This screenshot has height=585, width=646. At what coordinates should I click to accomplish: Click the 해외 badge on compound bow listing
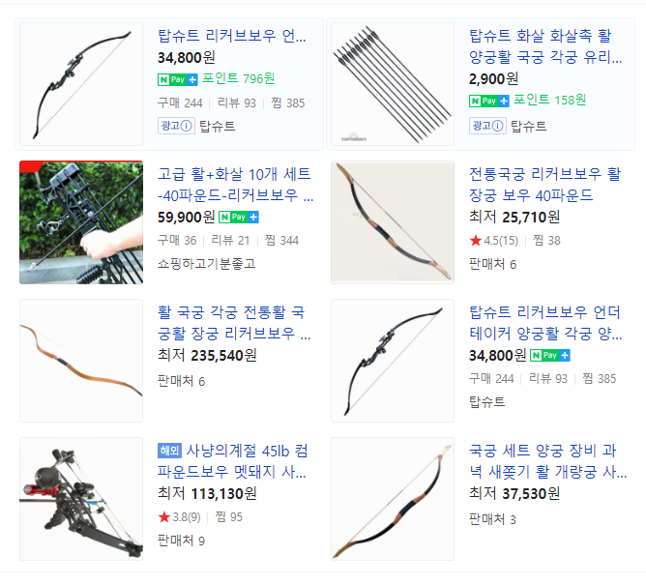(x=169, y=451)
